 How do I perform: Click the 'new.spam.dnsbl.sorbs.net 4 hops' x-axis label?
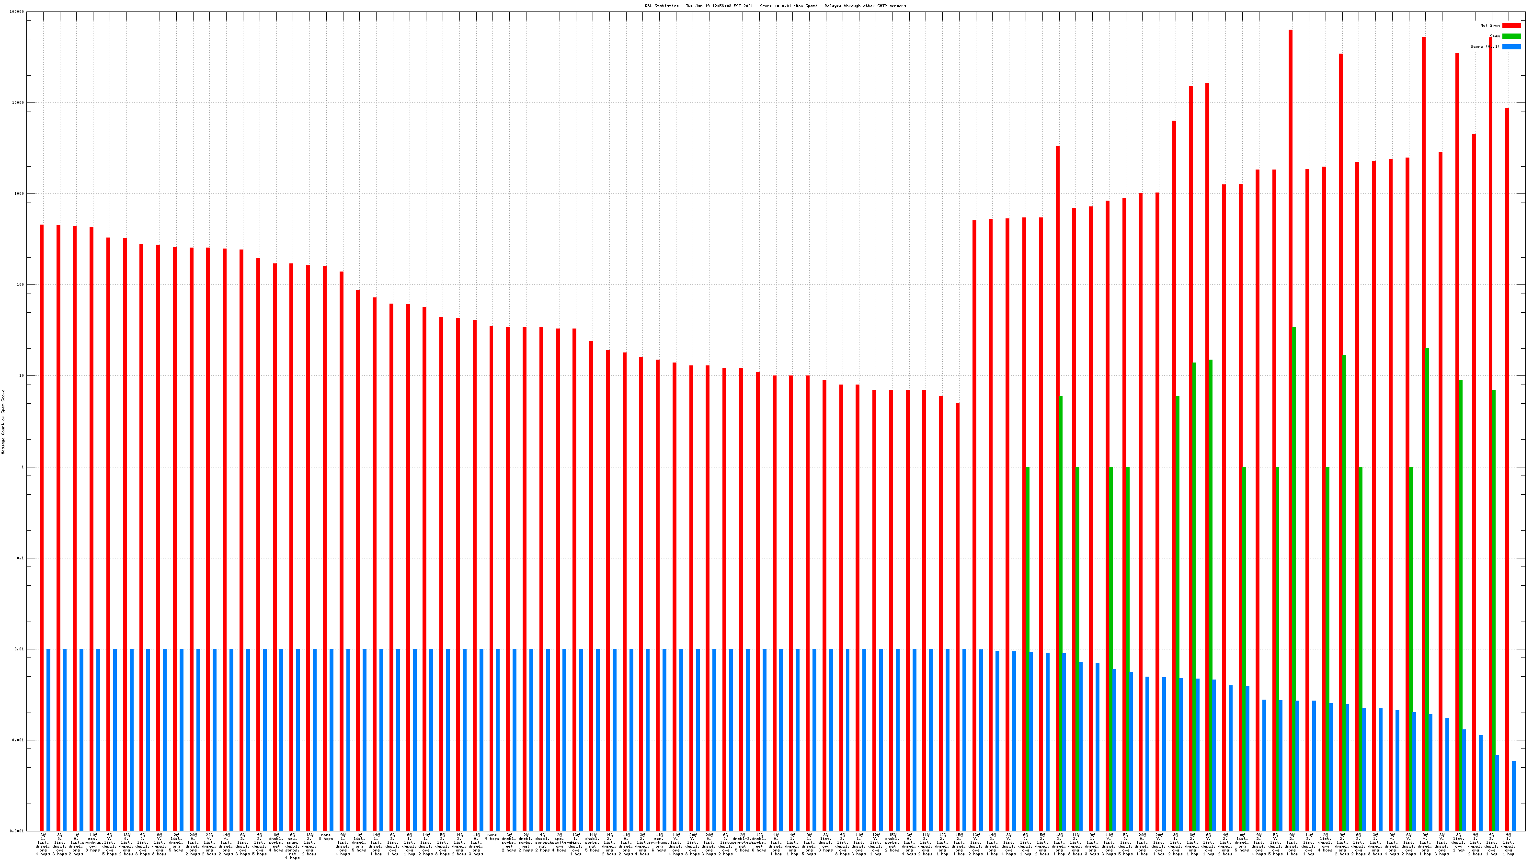[x=292, y=846]
